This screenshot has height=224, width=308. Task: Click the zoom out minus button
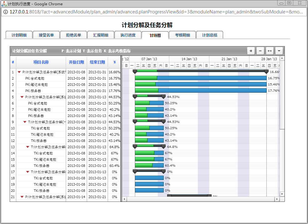point(260,51)
